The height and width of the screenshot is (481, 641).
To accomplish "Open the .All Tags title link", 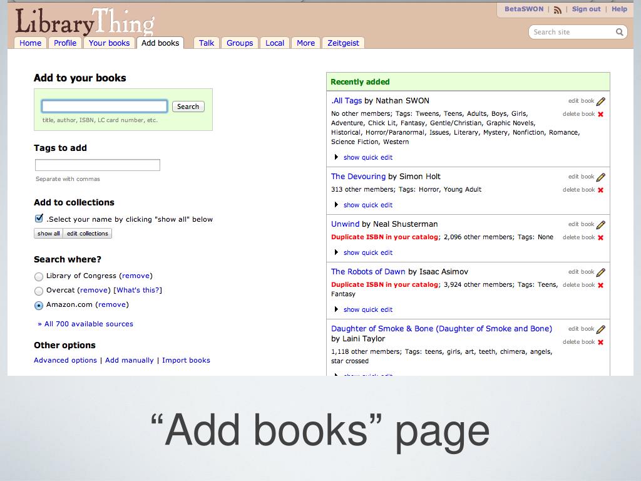I will pos(347,101).
